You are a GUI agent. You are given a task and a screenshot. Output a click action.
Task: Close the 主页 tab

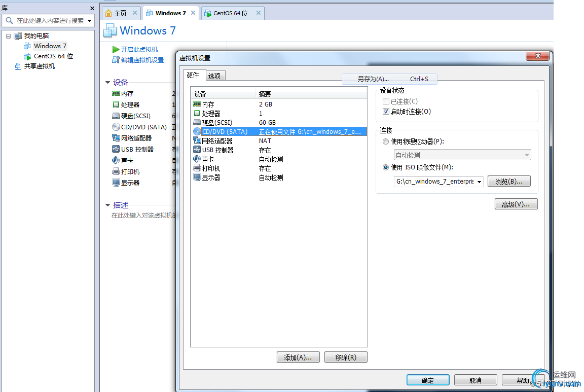(135, 13)
